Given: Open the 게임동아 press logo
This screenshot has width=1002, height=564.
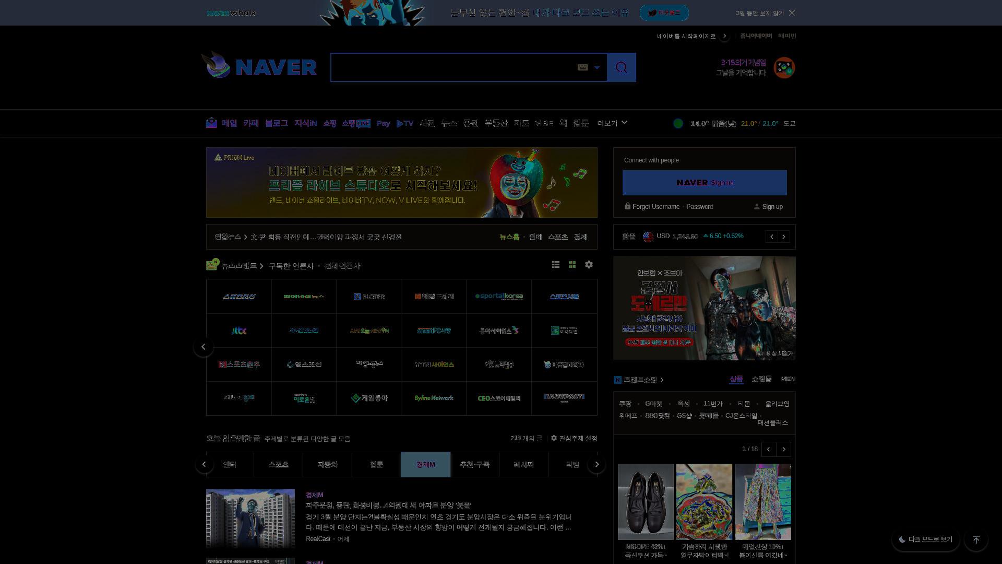Looking at the screenshot, I should point(369,398).
